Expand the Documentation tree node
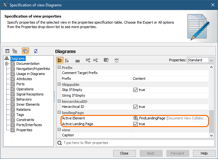The width and height of the screenshot is (218, 159). point(7,64)
